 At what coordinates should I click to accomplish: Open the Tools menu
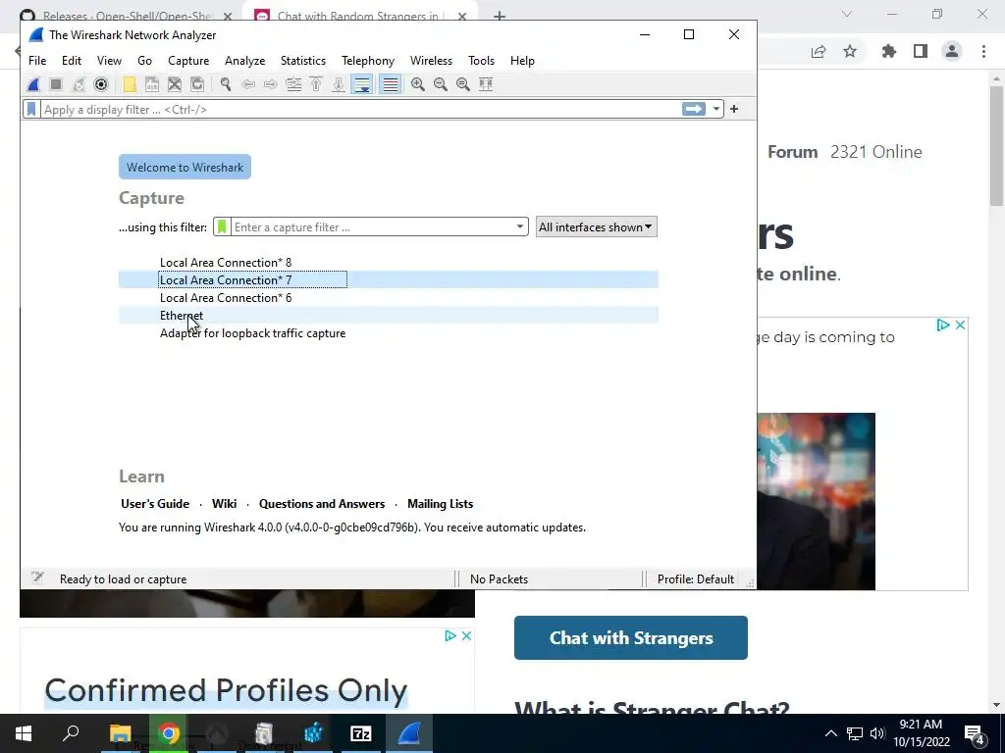[x=481, y=60]
